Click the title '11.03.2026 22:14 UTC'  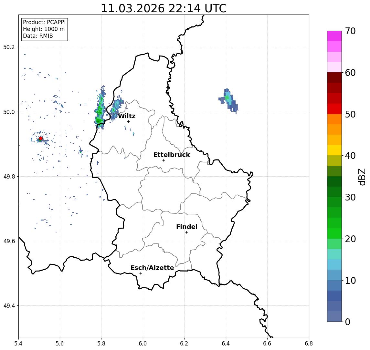[x=164, y=8]
